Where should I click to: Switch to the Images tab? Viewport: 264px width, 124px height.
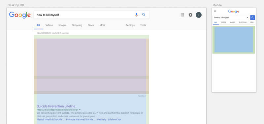coord(62,25)
